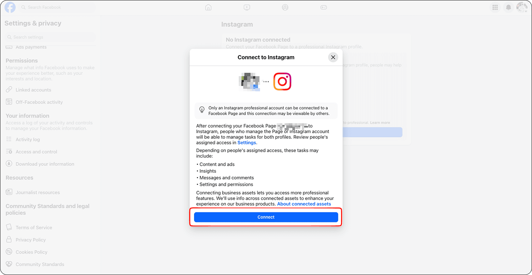Viewport: 532px width, 275px height.
Task: Open the apps grid menu icon
Action: point(495,7)
